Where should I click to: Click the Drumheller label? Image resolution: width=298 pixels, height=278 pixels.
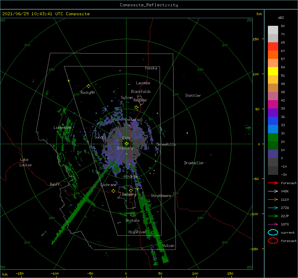(194, 163)
